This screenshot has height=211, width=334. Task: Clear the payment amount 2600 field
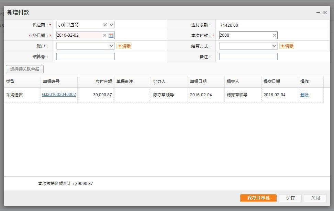point(275,35)
